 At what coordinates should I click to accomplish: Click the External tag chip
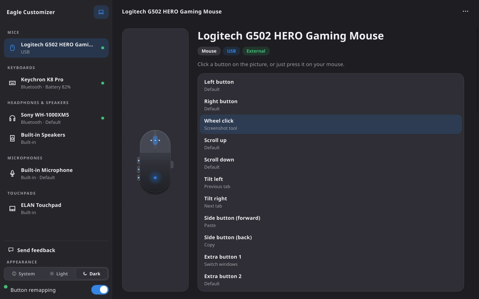click(x=256, y=51)
